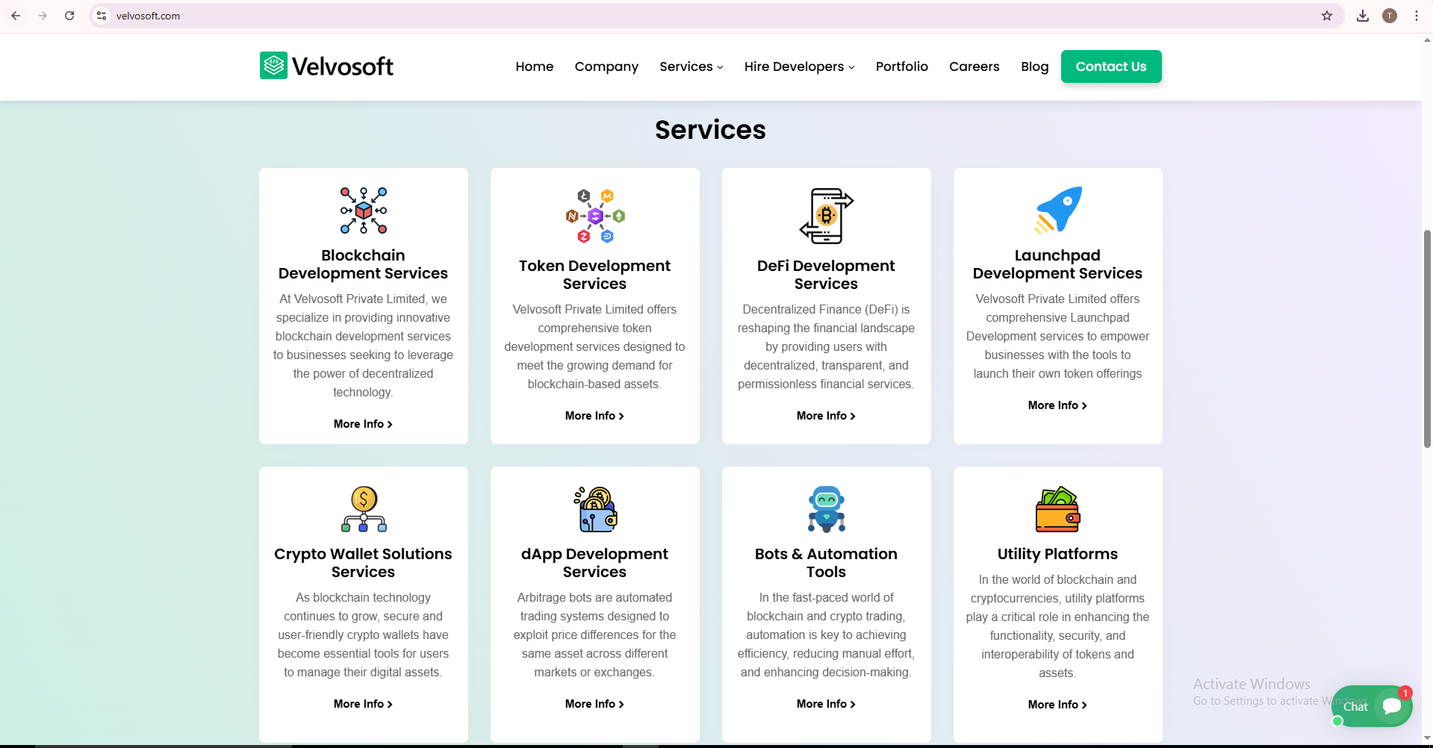Open site information icon in address bar
Image resolution: width=1433 pixels, height=748 pixels.
tap(102, 16)
